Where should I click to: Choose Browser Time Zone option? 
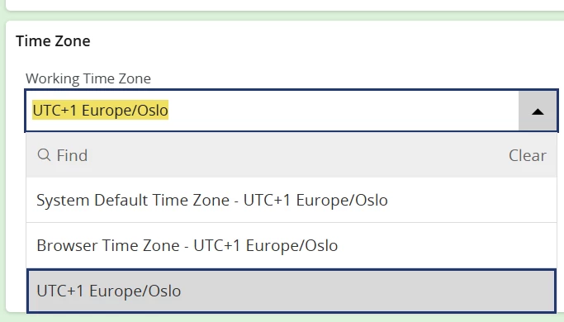(x=291, y=245)
